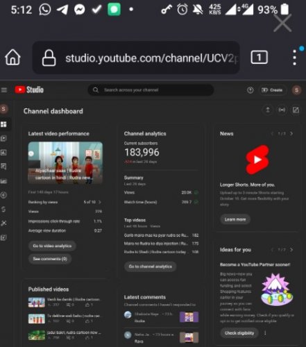
Task: Click the YouTube Shorts logo in News
Action: click(257, 160)
